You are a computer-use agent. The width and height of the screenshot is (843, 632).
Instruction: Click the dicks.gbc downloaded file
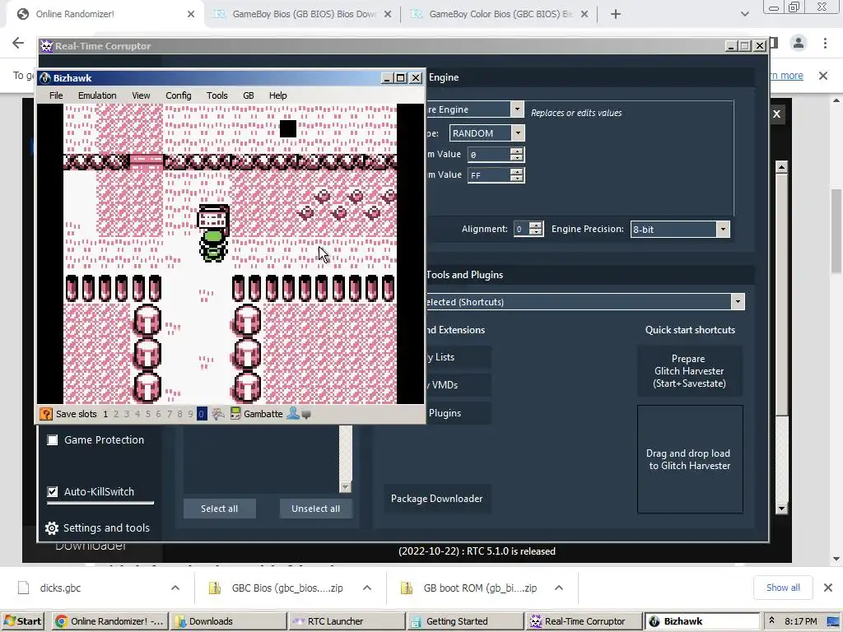point(60,588)
